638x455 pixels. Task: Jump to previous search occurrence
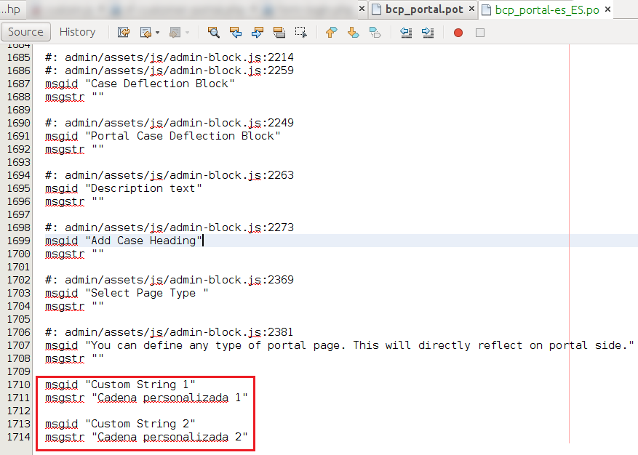click(x=235, y=32)
